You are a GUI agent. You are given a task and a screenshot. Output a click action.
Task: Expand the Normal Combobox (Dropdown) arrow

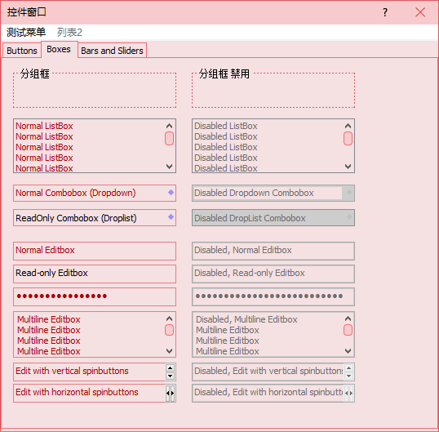click(x=171, y=193)
